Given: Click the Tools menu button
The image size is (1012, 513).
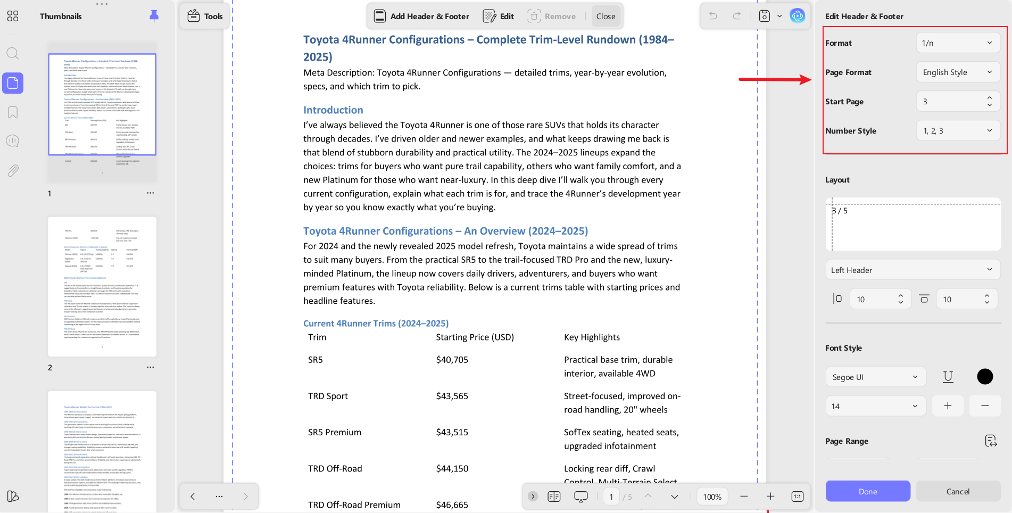Looking at the screenshot, I should tap(205, 16).
